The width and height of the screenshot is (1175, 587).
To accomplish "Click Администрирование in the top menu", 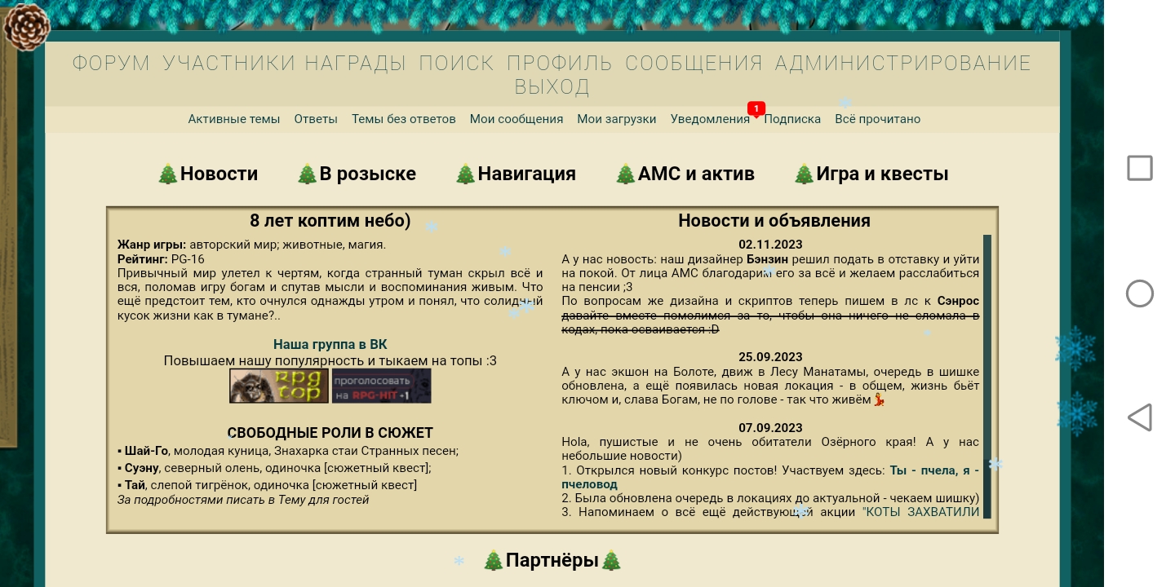I will coord(902,64).
